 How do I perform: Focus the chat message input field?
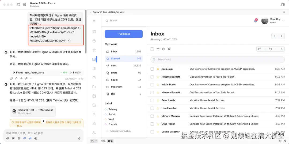pyautogui.click(x=44, y=133)
